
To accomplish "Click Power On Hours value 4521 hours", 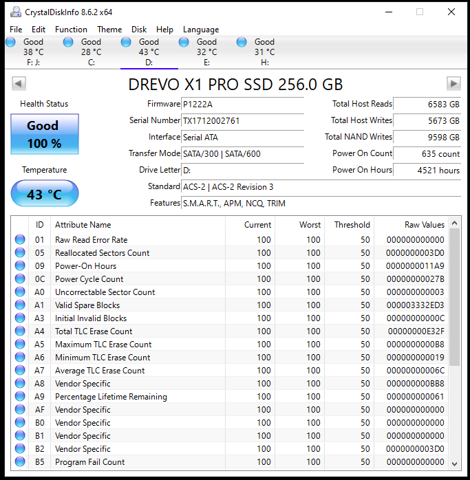I will click(x=427, y=171).
